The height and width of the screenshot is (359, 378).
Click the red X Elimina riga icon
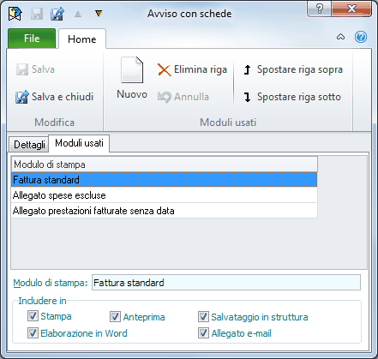click(x=165, y=70)
